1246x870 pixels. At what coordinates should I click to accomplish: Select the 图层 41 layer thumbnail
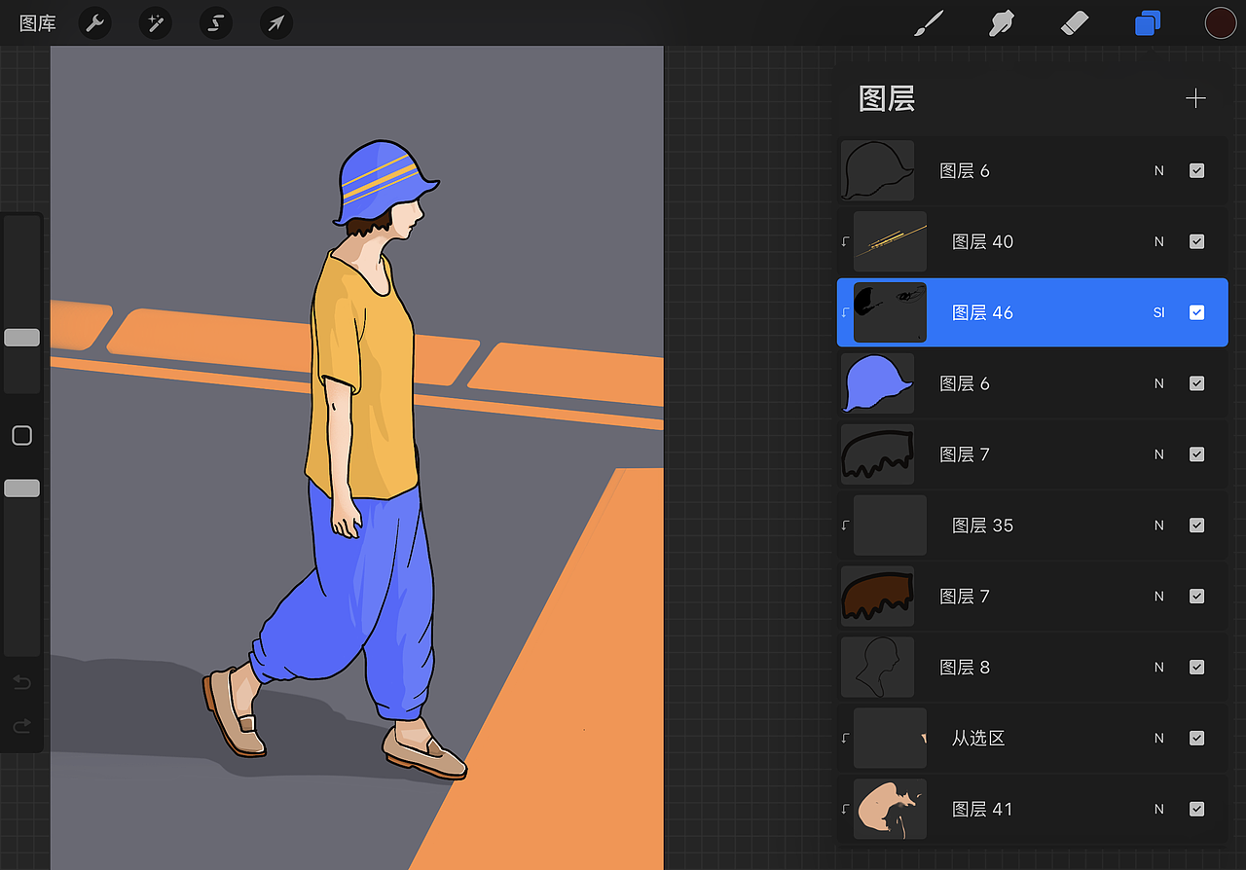[x=889, y=809]
